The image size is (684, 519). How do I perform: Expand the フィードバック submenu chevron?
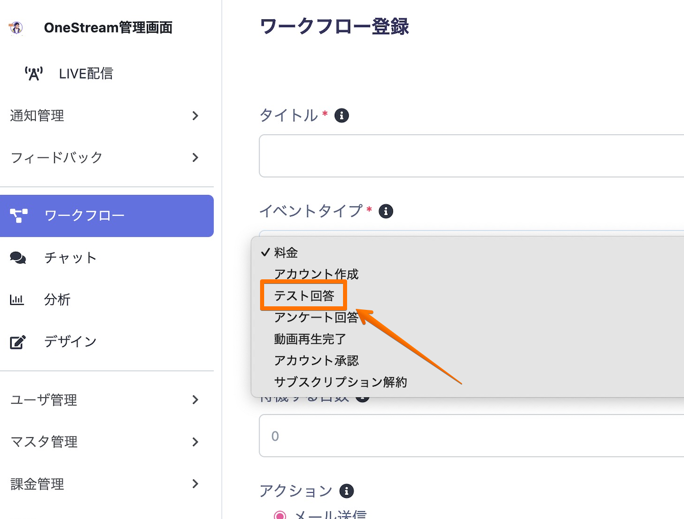[x=195, y=158]
